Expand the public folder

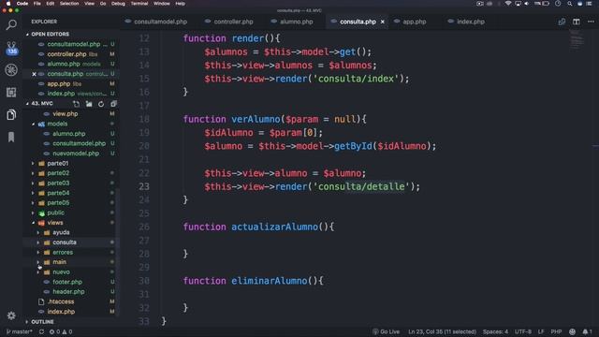(55, 212)
